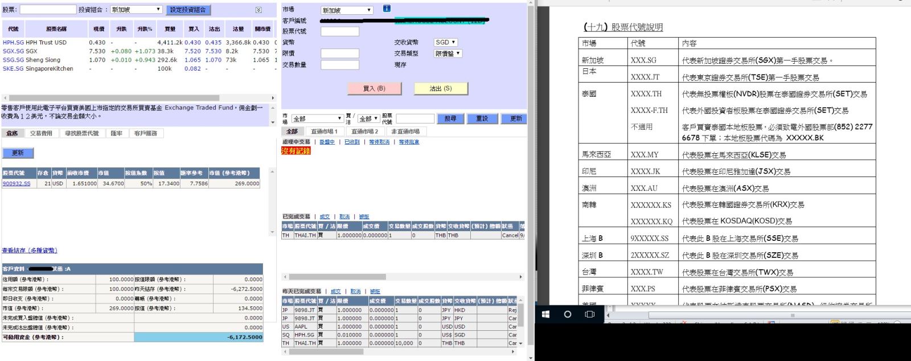
Task: Open the Windows Start menu
Action: tap(545, 314)
